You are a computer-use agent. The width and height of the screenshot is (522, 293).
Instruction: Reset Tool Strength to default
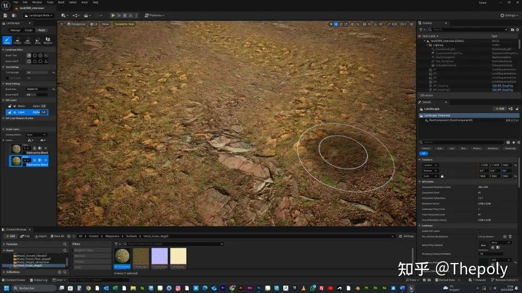(x=53, y=72)
